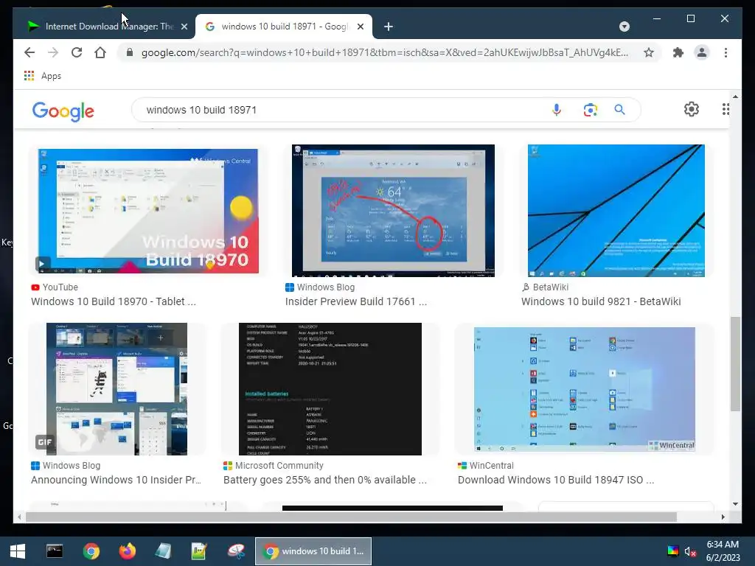The image size is (755, 566).
Task: Click the site lock icon in address bar
Action: coord(129,52)
